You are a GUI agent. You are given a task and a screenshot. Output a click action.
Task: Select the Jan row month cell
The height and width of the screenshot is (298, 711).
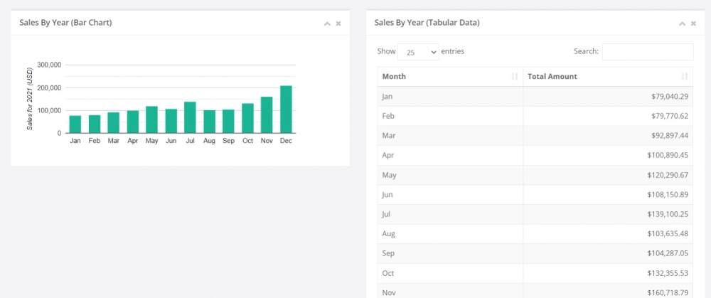pyautogui.click(x=450, y=96)
